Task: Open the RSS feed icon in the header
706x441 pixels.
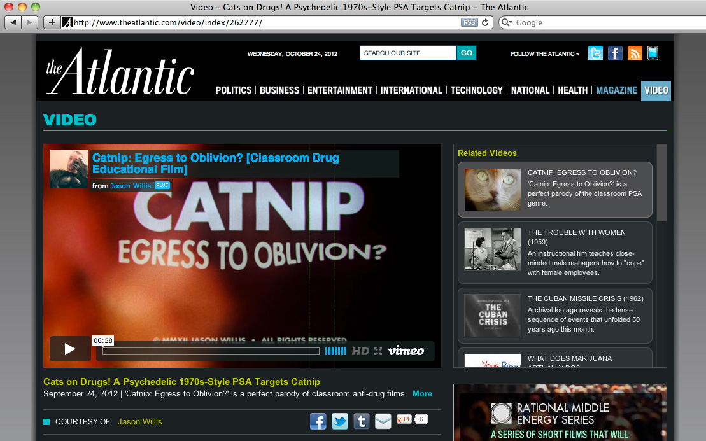Action: pyautogui.click(x=635, y=53)
